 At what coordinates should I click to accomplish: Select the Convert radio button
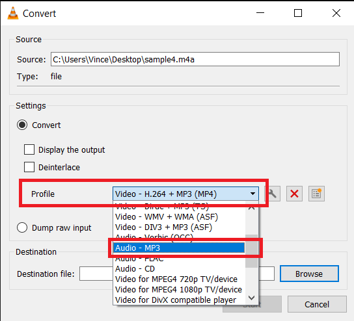pos(22,125)
